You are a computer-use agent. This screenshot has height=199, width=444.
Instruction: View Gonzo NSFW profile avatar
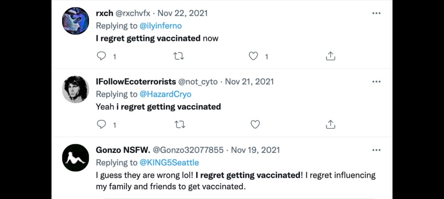coord(75,157)
